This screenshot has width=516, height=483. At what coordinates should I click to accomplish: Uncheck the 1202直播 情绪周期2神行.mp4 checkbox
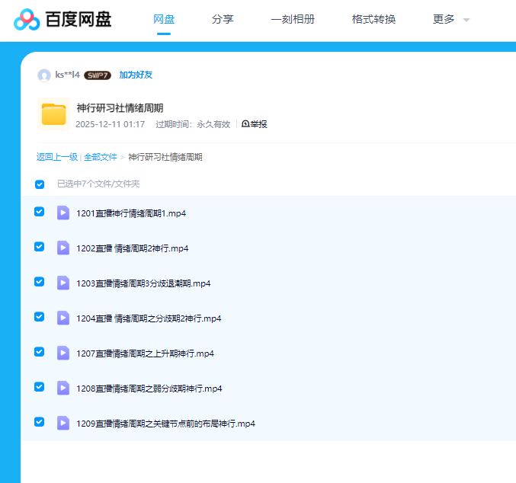(40, 247)
